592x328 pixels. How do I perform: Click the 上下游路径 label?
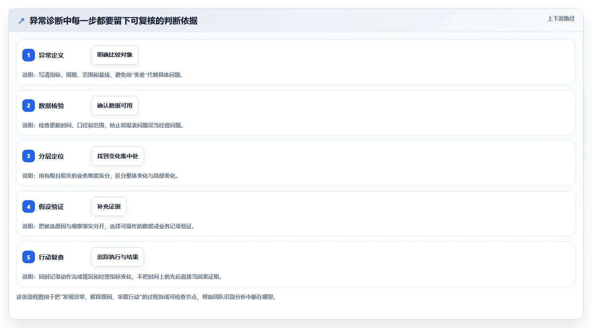click(x=561, y=19)
